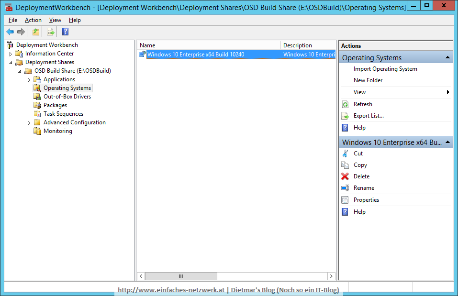Screen dimensions: 458x296
Task: Click the Operating Systems node icon
Action: tap(37, 88)
